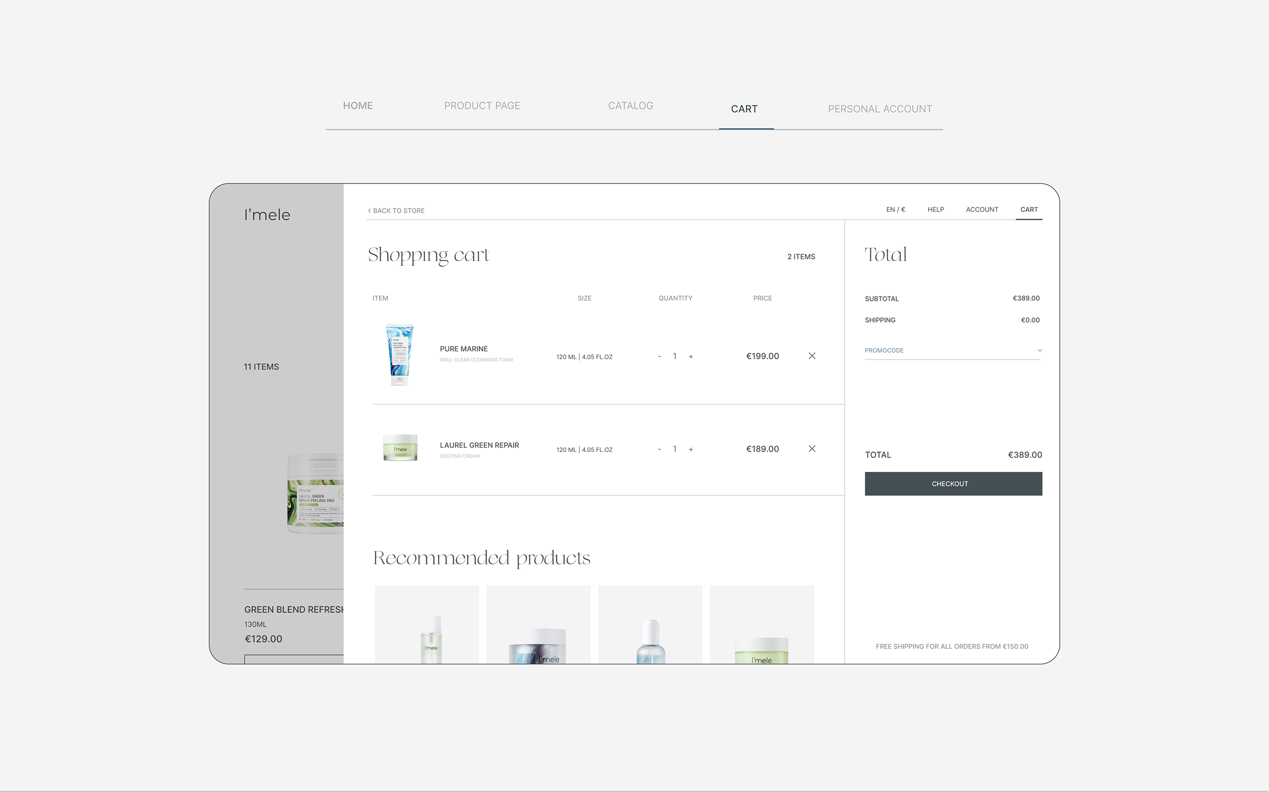Expand the Promocode dropdown chevron
This screenshot has width=1269, height=792.
[1039, 350]
